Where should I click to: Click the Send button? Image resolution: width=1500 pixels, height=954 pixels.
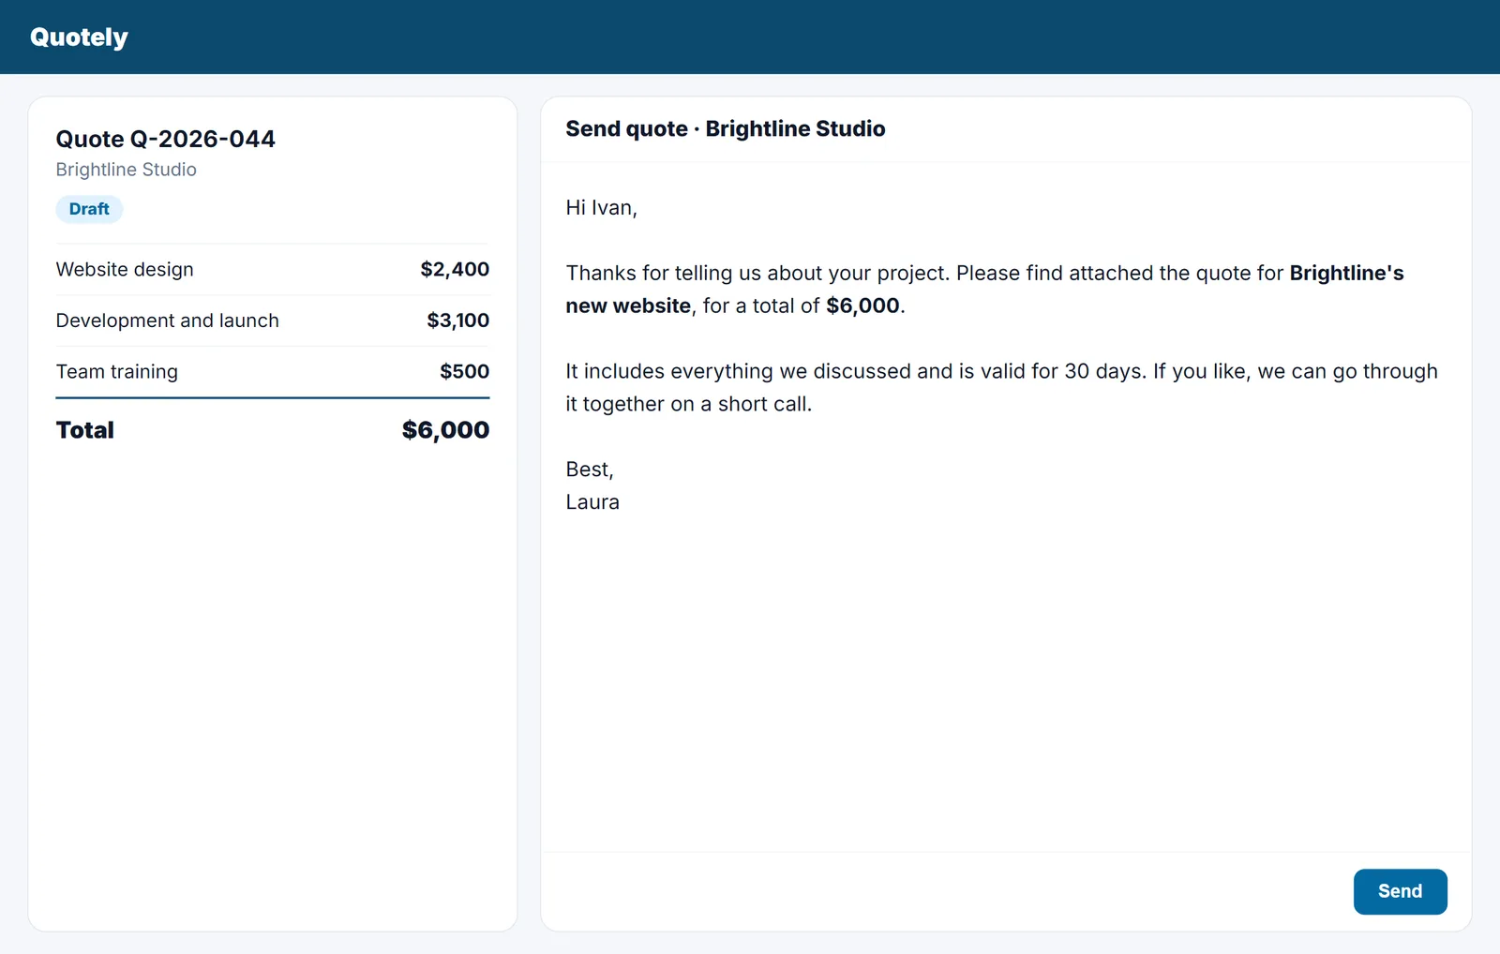pos(1400,891)
